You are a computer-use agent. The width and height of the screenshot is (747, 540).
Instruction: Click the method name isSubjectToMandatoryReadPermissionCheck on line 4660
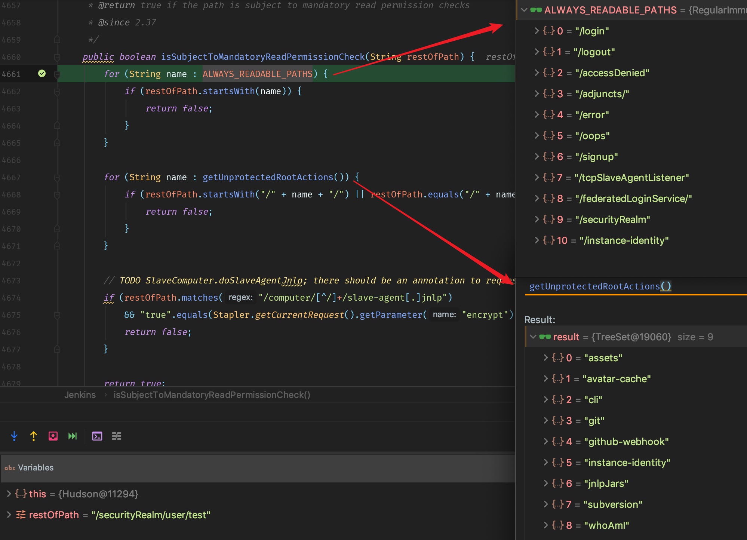[x=263, y=57]
